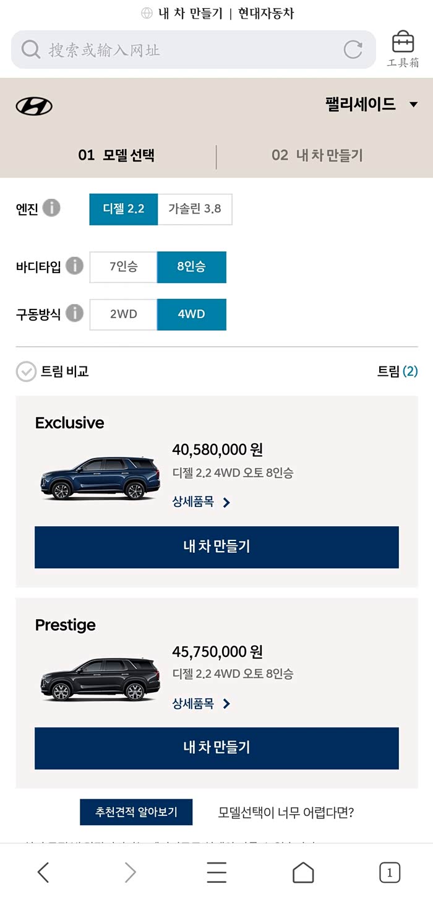
Task: Switch drive type to 2WD
Action: point(124,314)
